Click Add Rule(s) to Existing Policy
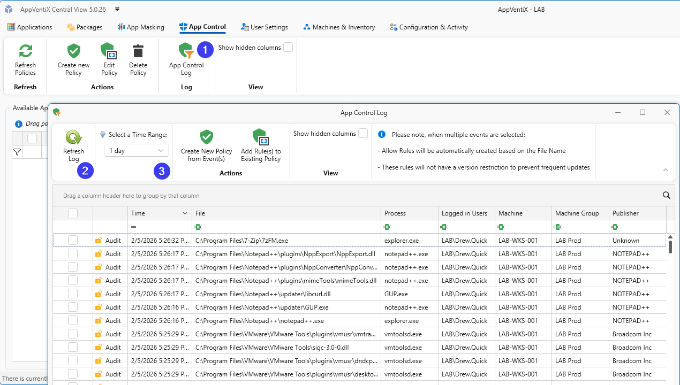Screen dimensions: 680x385 (261, 137)
